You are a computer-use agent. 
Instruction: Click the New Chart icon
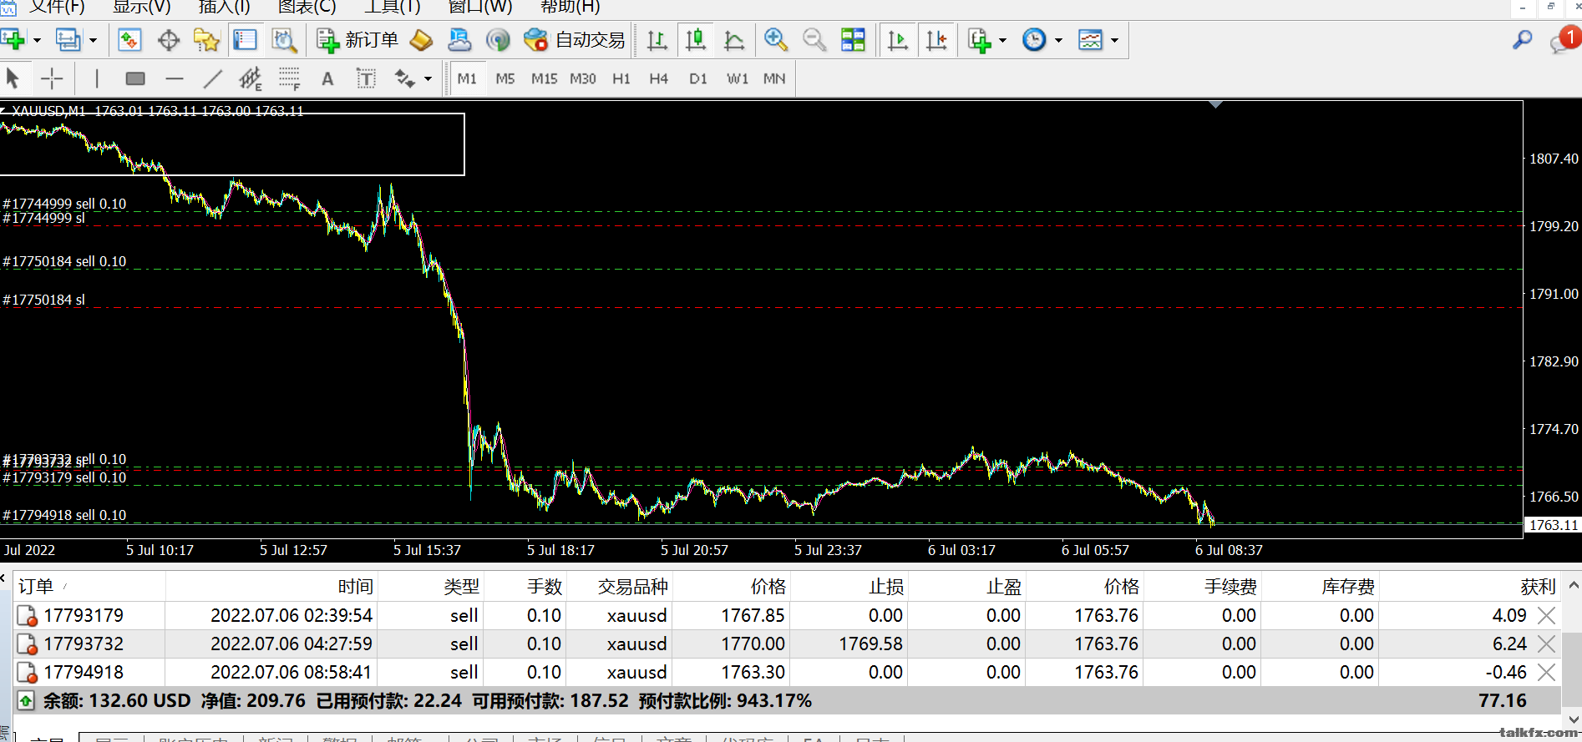13,39
